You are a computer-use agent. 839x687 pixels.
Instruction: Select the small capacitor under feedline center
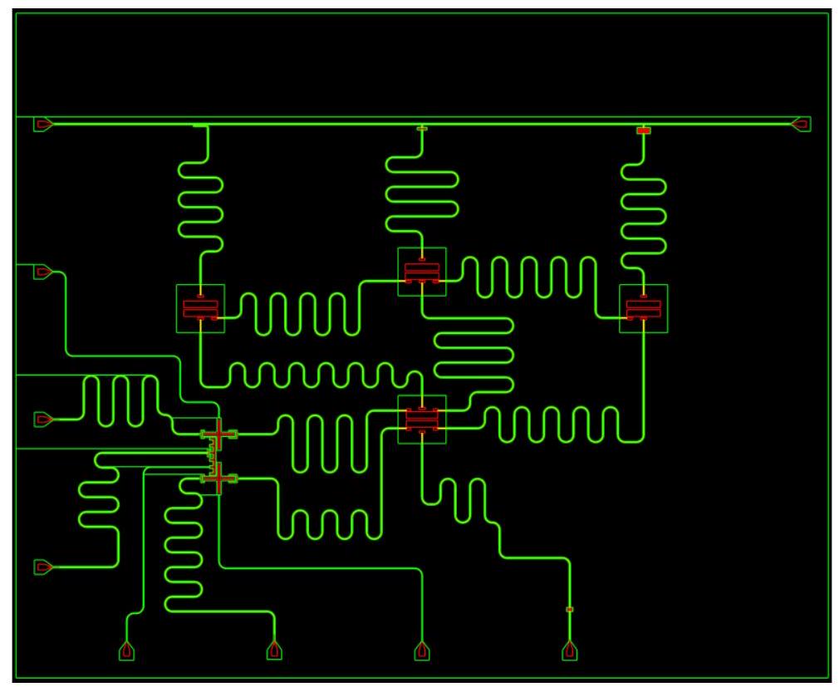point(422,129)
